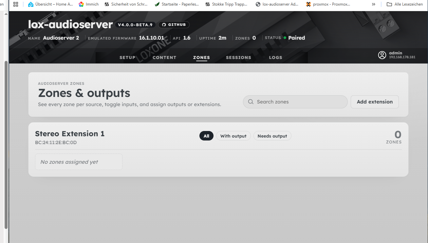
Task: Click the GitHub button in header
Action: (x=174, y=25)
